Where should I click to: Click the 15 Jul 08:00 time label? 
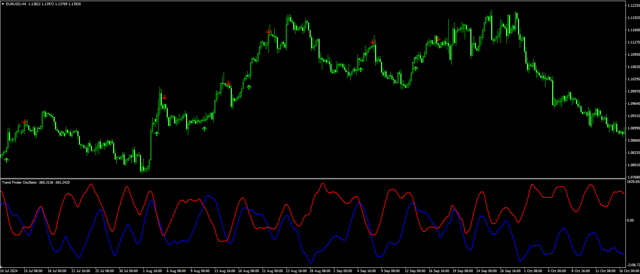click(33, 271)
